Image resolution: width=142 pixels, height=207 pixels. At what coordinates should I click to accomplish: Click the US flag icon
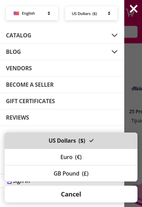(x=16, y=13)
